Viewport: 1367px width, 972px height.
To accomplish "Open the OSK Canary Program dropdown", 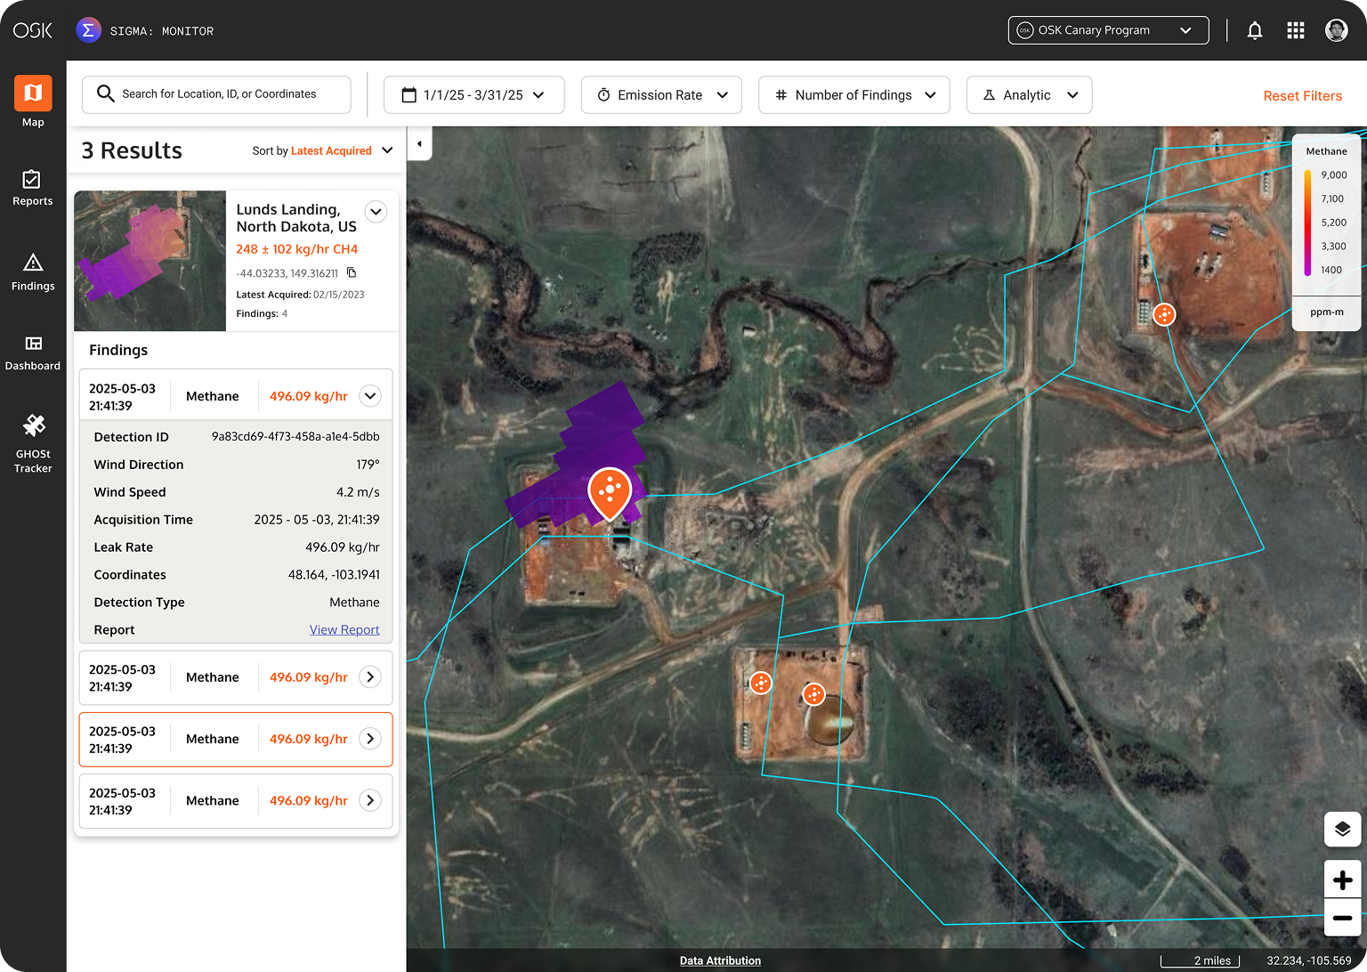I will [1108, 30].
